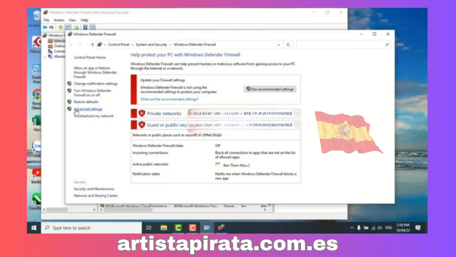Open Security and Maintenance link
The height and width of the screenshot is (257, 456).
coord(94,189)
